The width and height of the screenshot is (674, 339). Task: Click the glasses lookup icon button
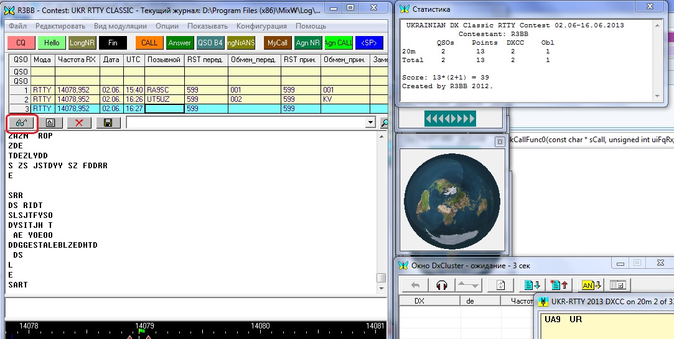[x=22, y=123]
